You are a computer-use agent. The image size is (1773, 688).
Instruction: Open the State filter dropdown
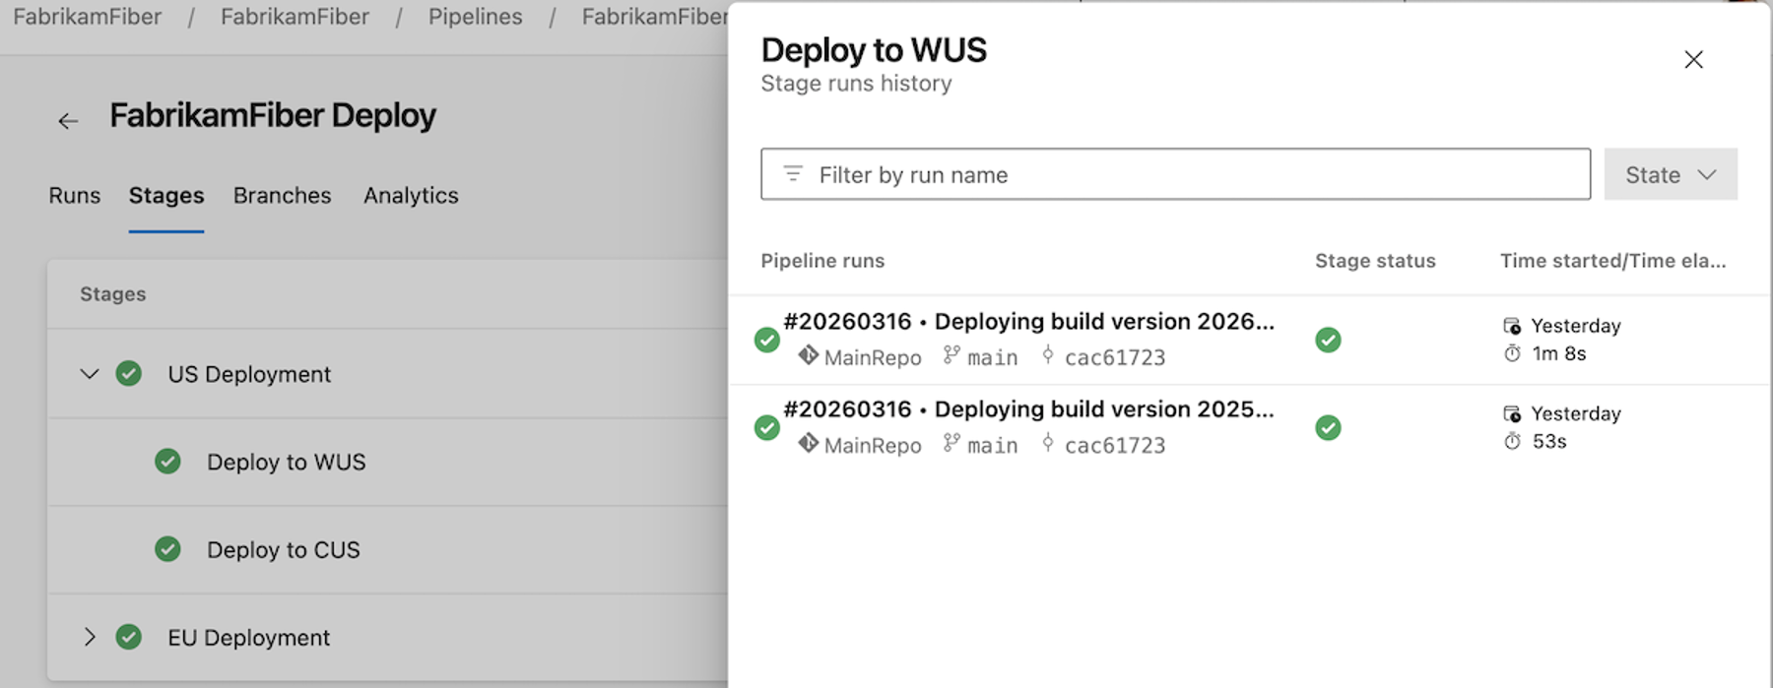pos(1671,174)
